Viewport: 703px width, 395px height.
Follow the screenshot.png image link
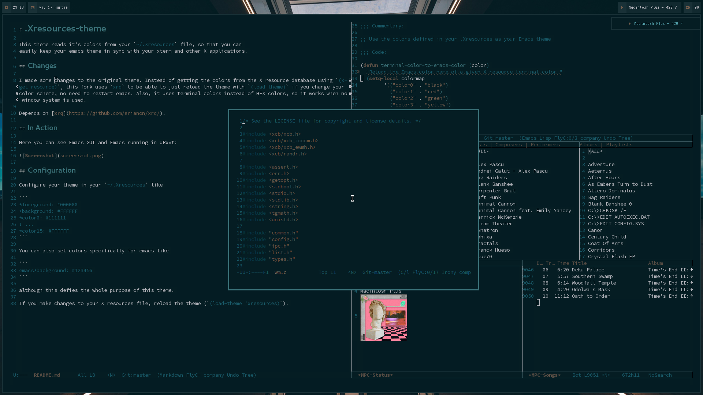pos(81,155)
